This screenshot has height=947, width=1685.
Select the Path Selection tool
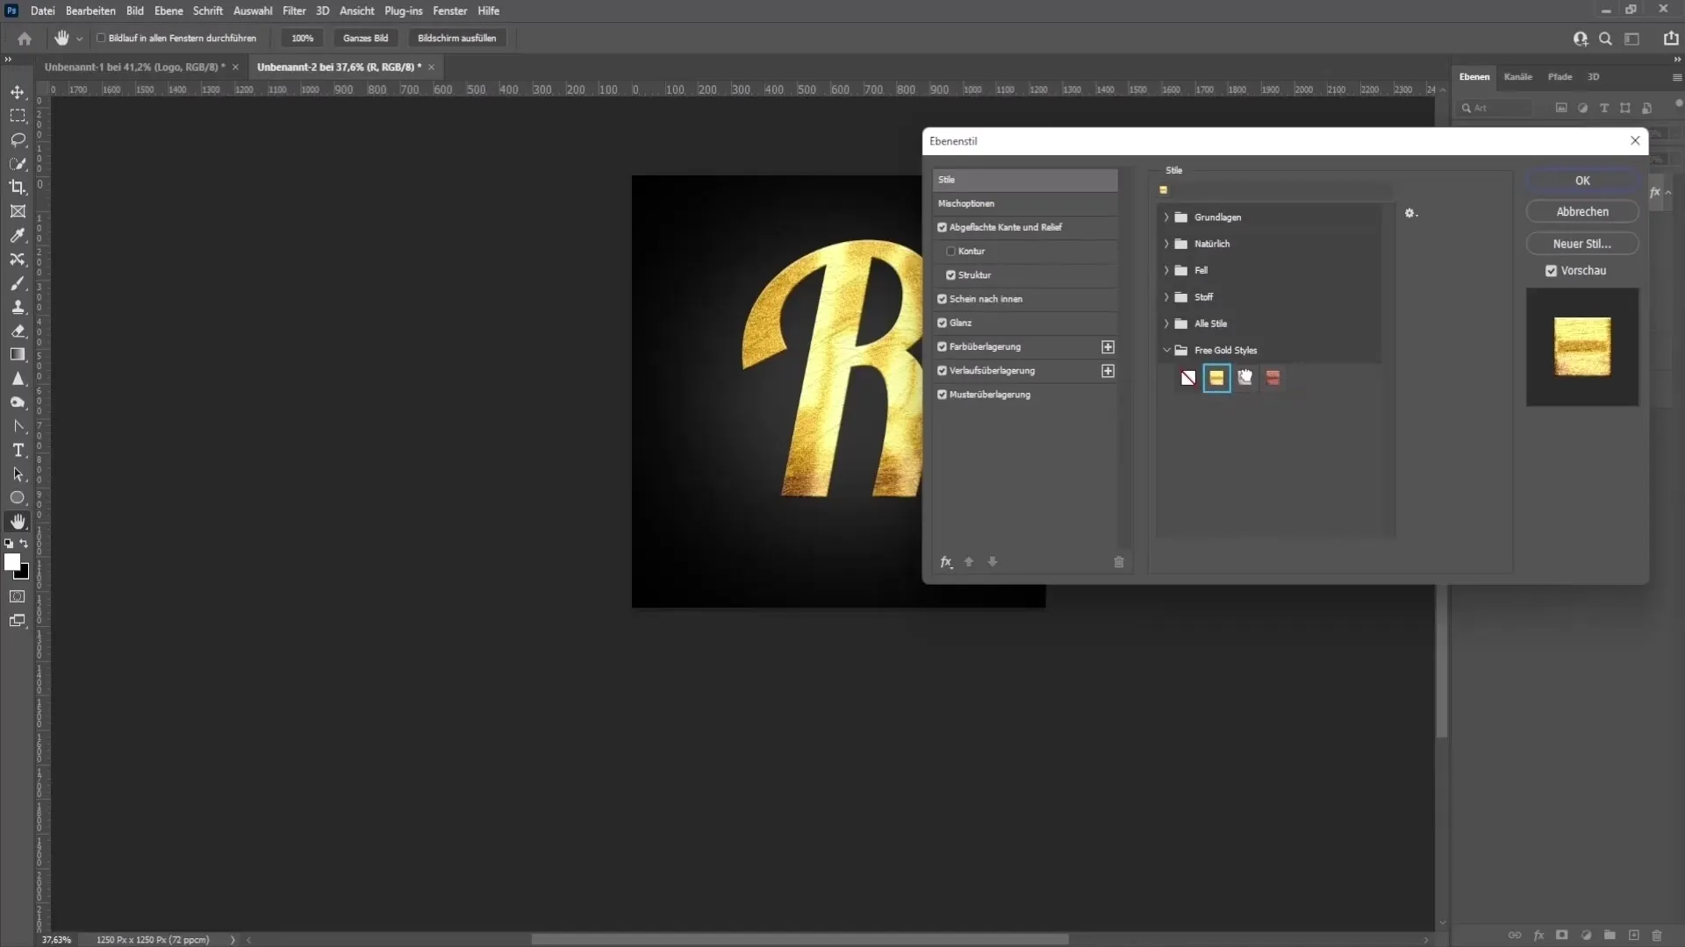coord(18,473)
